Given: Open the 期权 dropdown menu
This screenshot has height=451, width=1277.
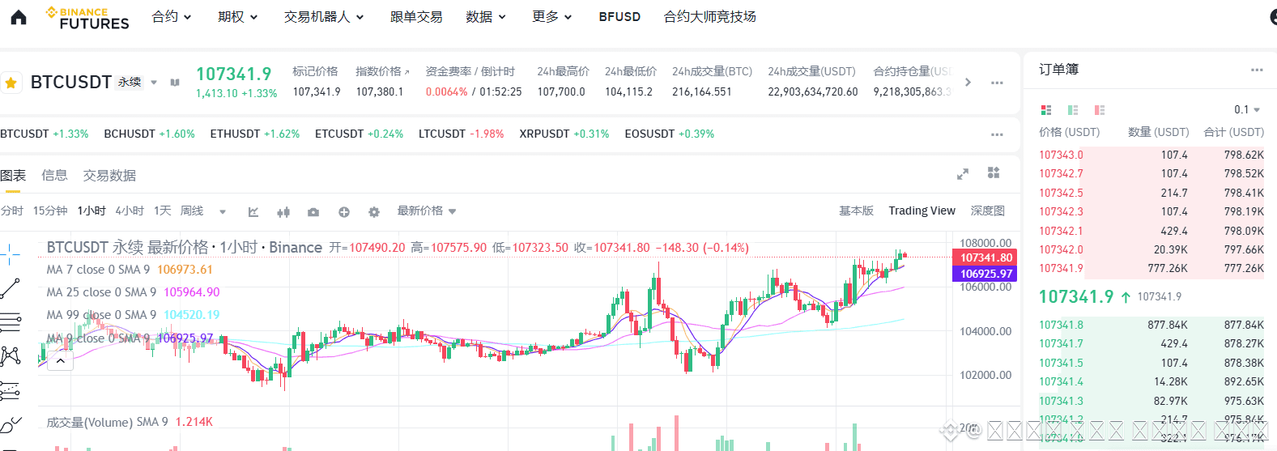Looking at the screenshot, I should 237,17.
